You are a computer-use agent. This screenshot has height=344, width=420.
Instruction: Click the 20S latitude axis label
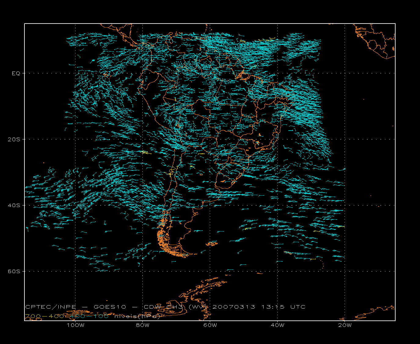14,139
